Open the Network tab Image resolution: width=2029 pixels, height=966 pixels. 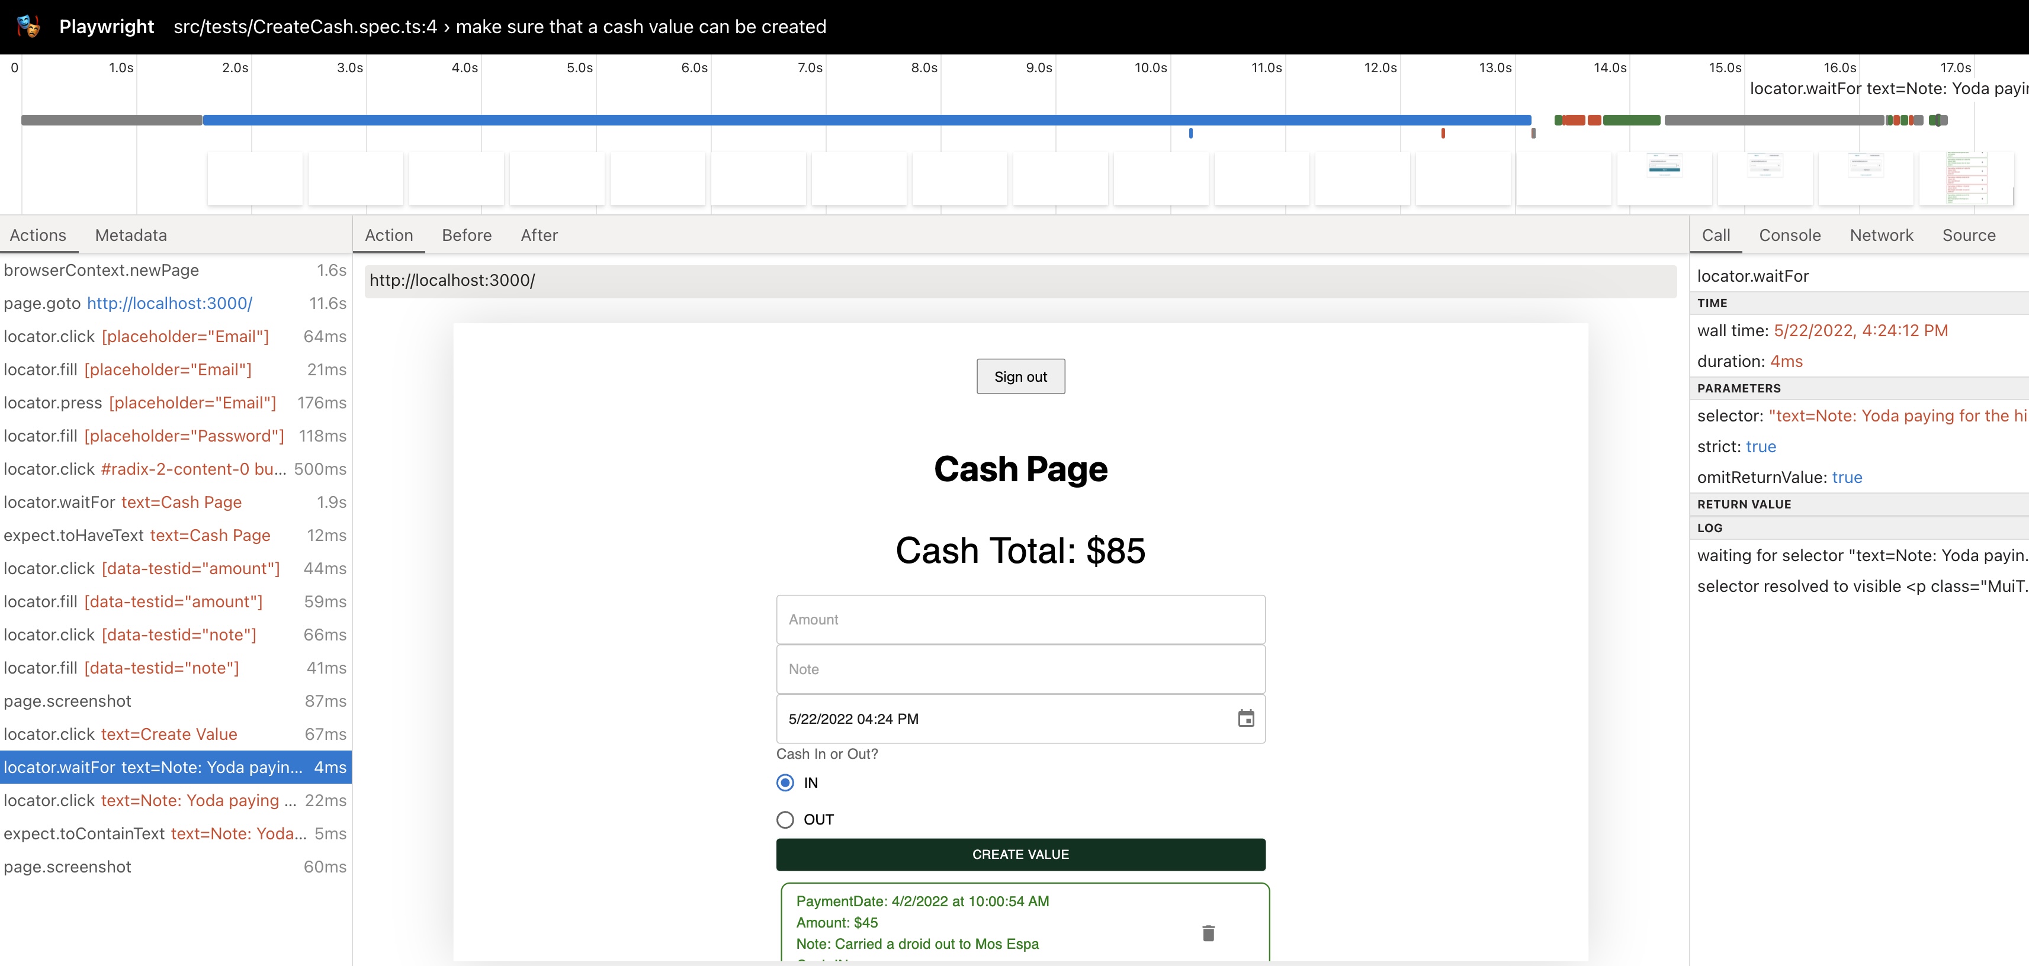tap(1881, 236)
